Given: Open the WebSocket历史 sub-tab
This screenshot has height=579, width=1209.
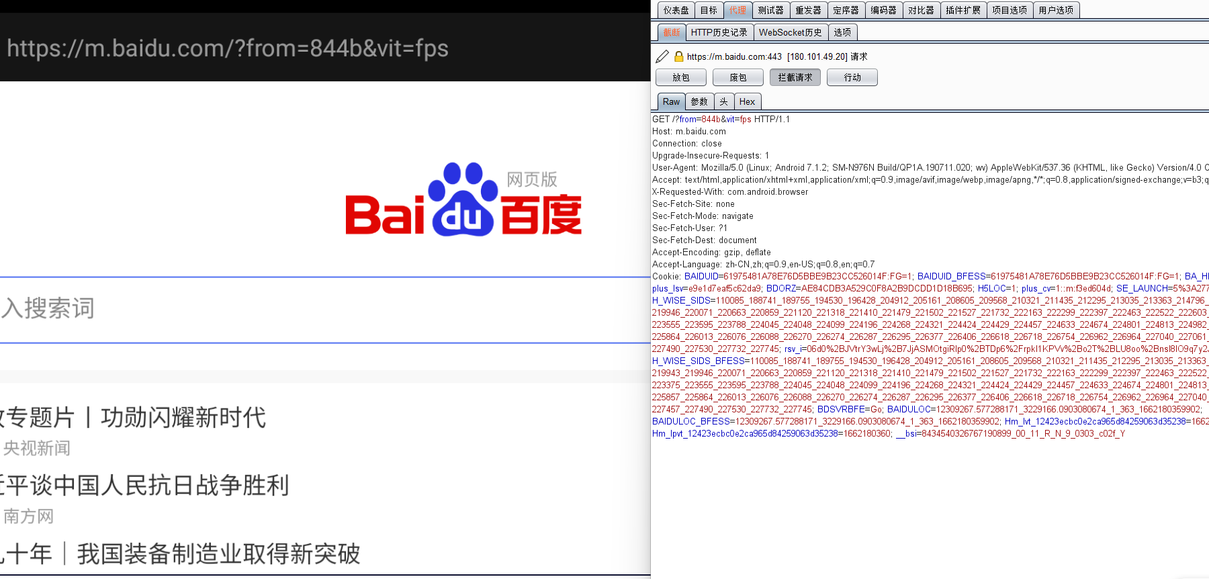Looking at the screenshot, I should (791, 32).
